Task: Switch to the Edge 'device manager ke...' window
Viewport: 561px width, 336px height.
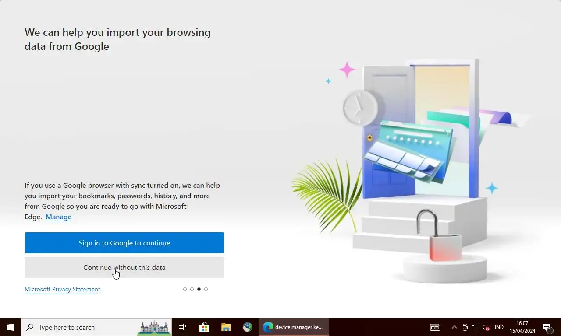Action: (x=293, y=327)
